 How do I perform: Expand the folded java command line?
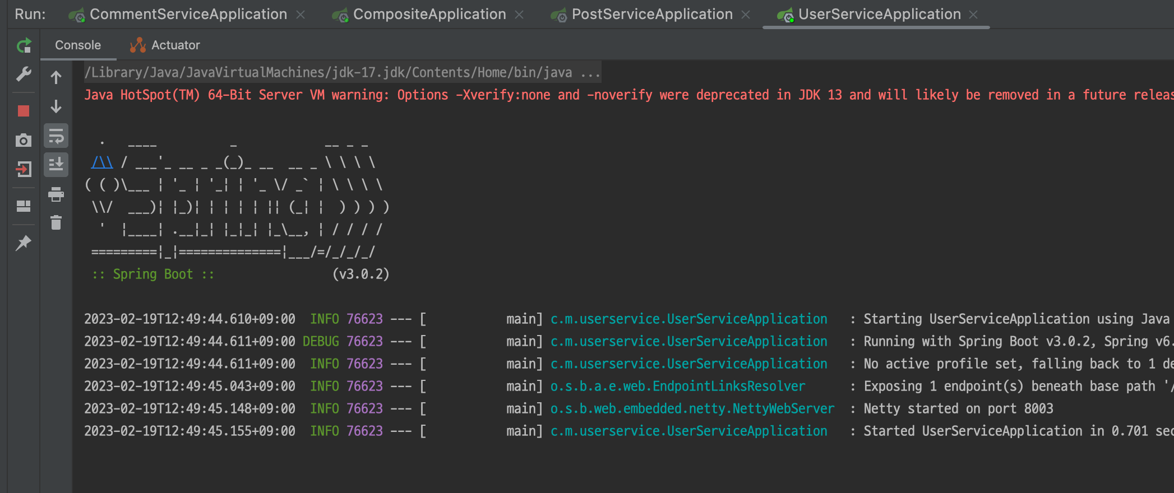(x=591, y=73)
